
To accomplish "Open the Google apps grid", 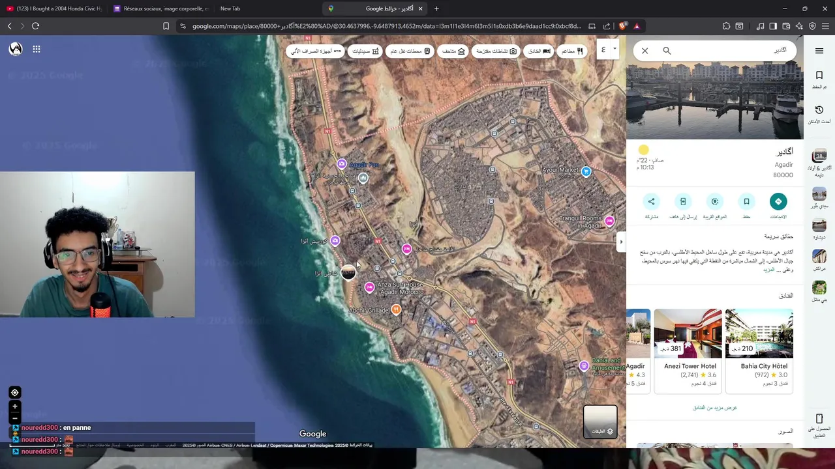I will (x=37, y=49).
